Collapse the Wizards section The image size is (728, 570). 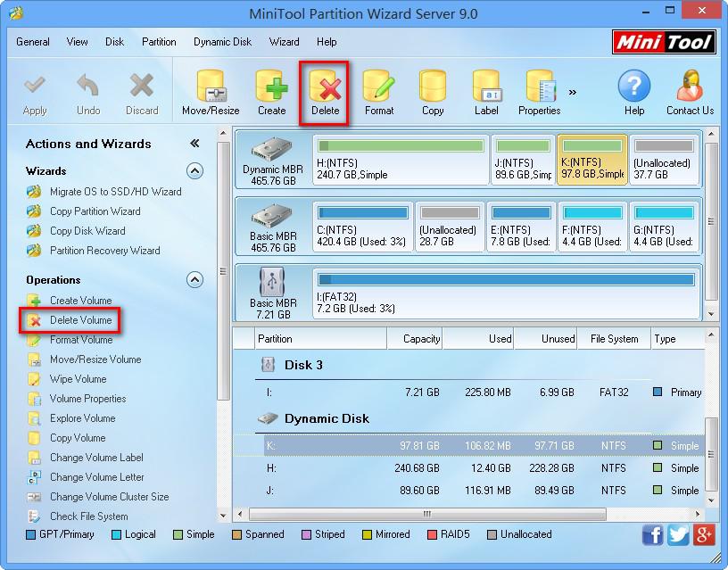tap(194, 170)
